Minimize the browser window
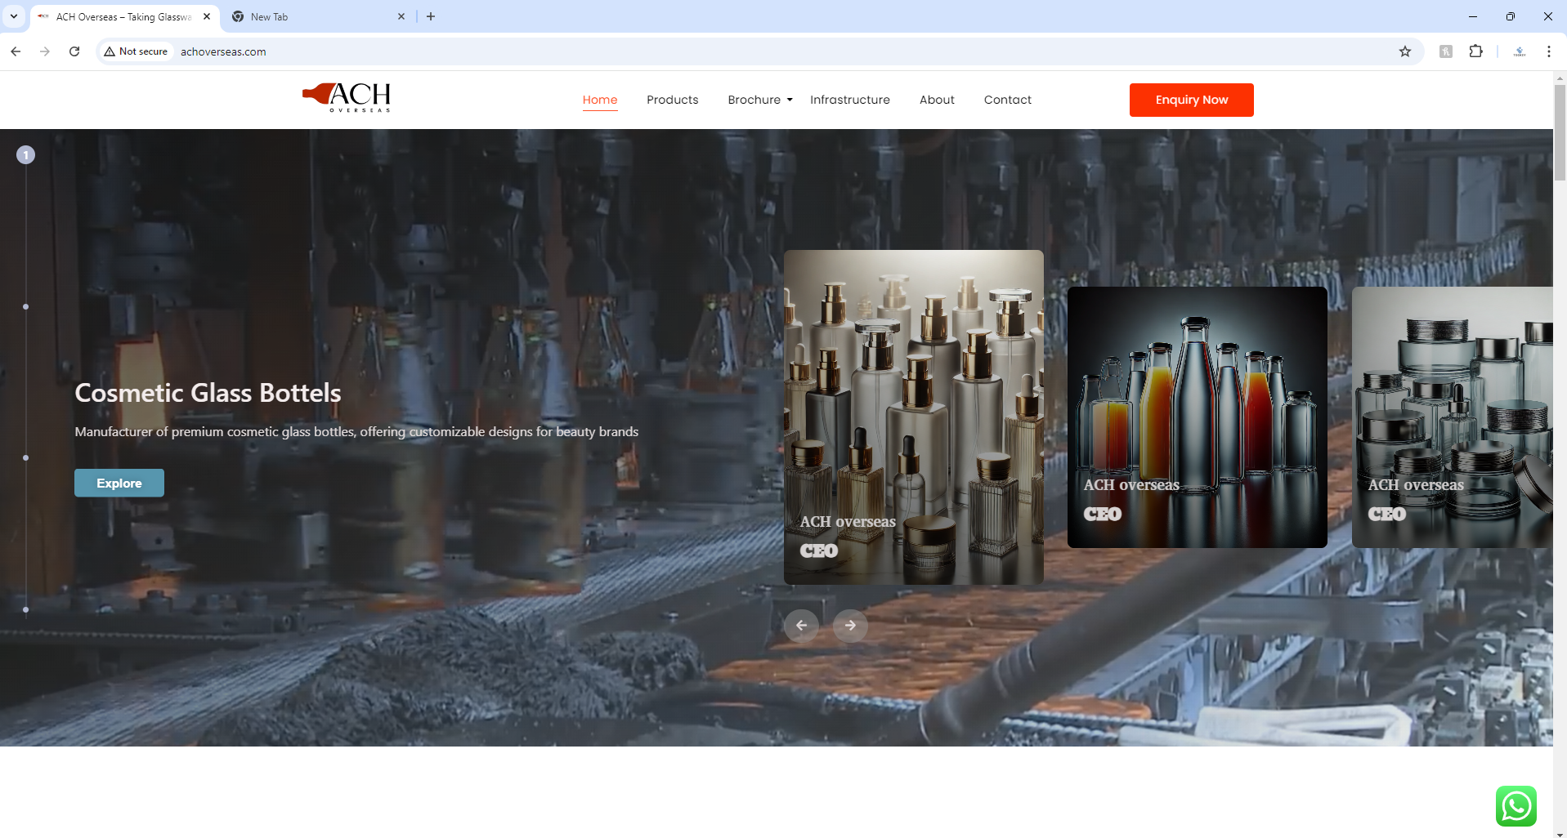 (1473, 16)
